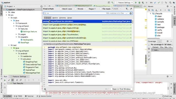Sort test results alphabetically icon

click(x=17, y=80)
